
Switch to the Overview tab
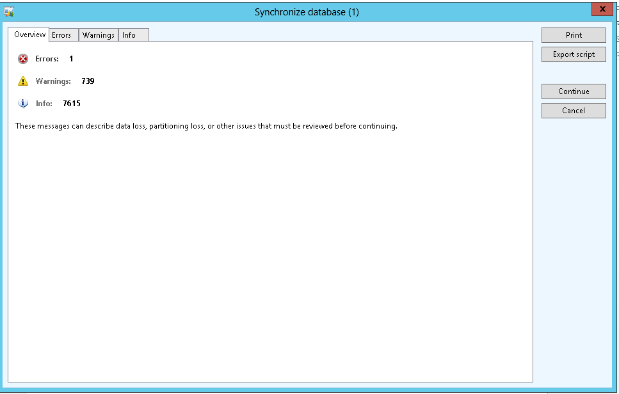point(29,35)
